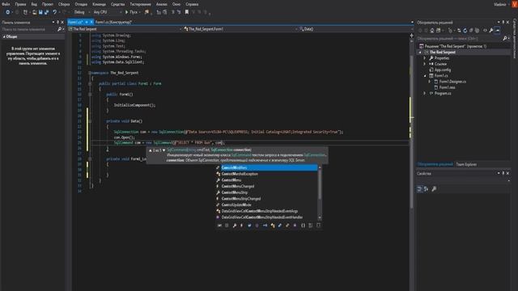Image resolution: width=518 pixels, height=291 pixels.
Task: Open the Отладка menu
Action: [x=81, y=4]
